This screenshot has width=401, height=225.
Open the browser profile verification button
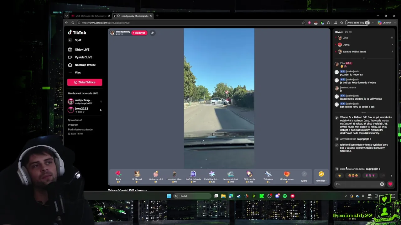tap(357, 23)
